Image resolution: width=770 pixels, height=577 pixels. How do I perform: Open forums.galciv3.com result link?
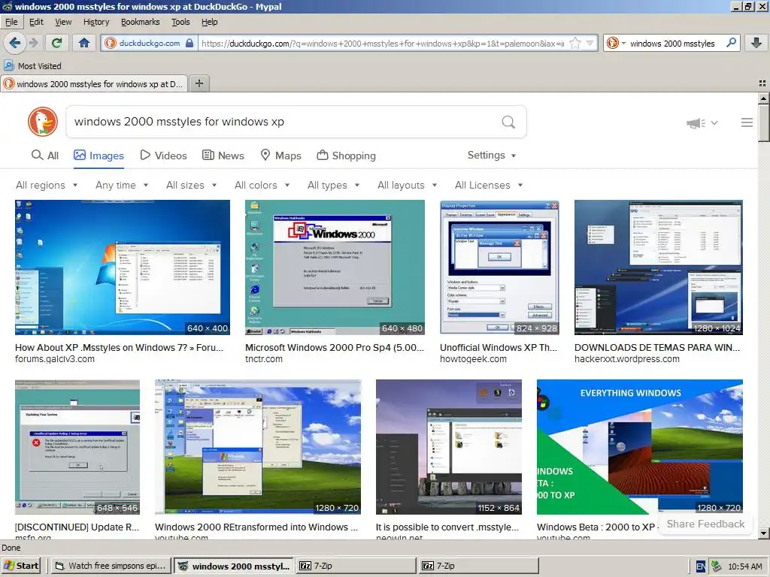click(x=54, y=358)
